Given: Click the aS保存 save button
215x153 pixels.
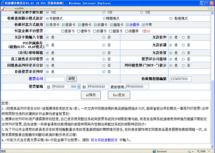Looking at the screenshot, I should point(91,95).
